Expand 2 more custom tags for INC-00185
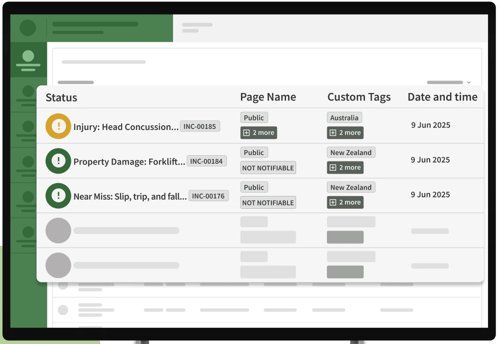Viewport: 499px width, 344px height. [x=345, y=133]
